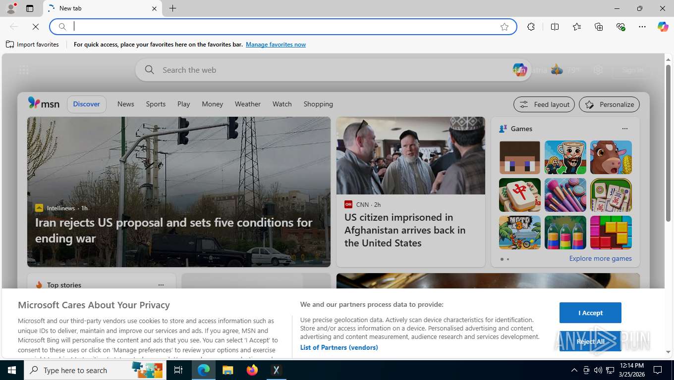The height and width of the screenshot is (380, 674).
Task: Open a new tab with plus button
Action: tap(172, 8)
